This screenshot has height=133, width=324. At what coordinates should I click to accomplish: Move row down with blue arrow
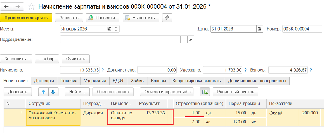pos(53,92)
